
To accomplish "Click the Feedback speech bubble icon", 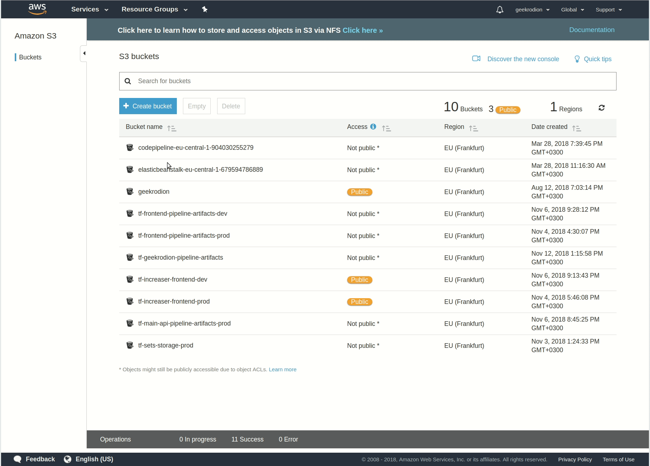I will tap(17, 459).
